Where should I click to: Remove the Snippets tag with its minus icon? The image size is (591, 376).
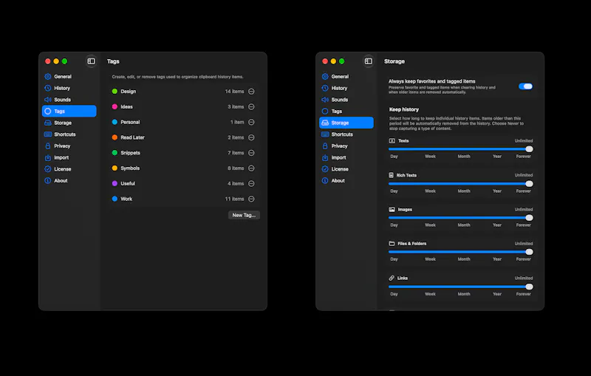coord(251,153)
